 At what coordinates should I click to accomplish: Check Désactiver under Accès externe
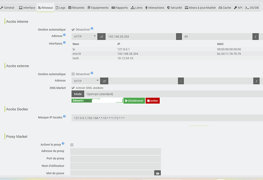73,74
